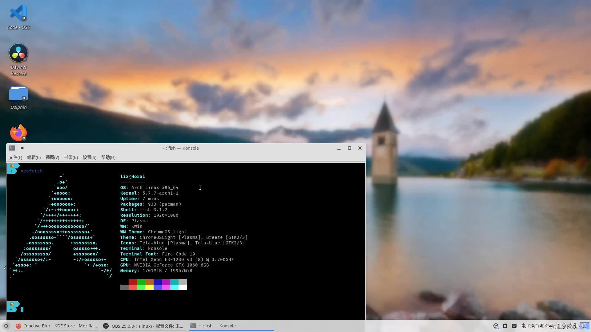Click the KDE application menu icon
591x332 pixels.
[6, 326]
